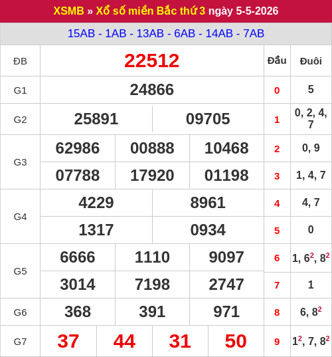Click the G2 row label
Viewport: 332px width, 357px height.
[x=20, y=120]
